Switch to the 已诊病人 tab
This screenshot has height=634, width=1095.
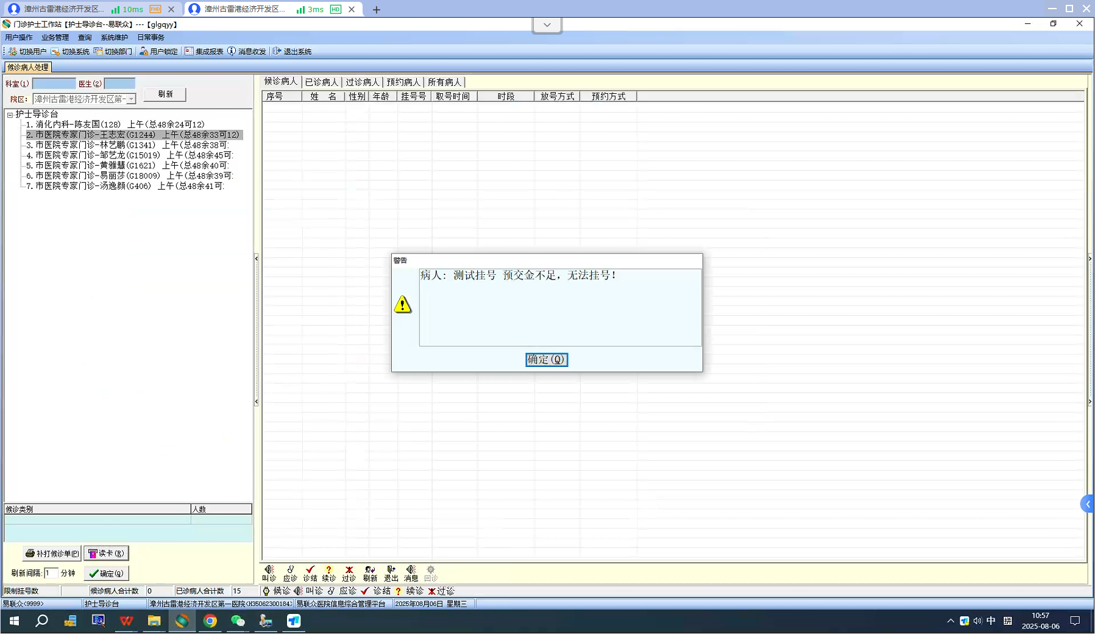[321, 82]
